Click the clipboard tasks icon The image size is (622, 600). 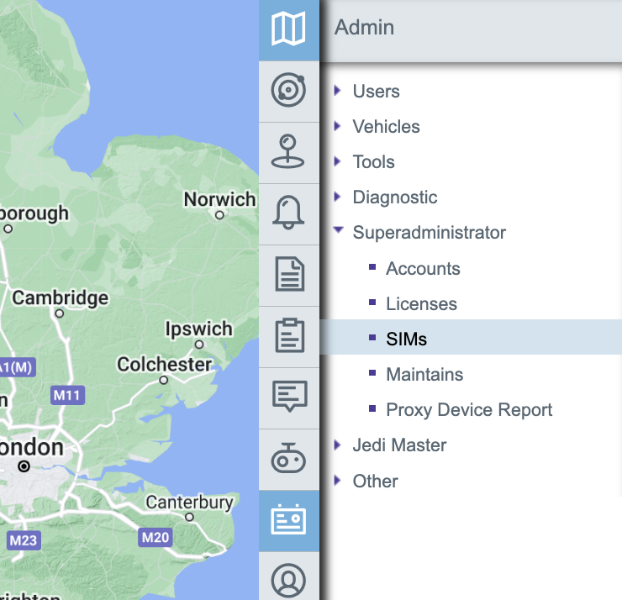click(x=288, y=336)
